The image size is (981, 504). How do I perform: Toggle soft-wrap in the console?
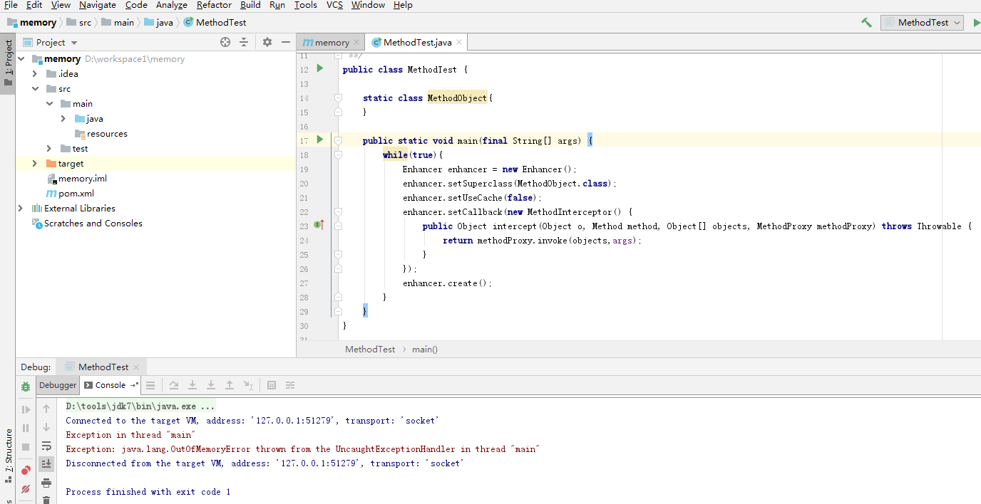tap(46, 446)
